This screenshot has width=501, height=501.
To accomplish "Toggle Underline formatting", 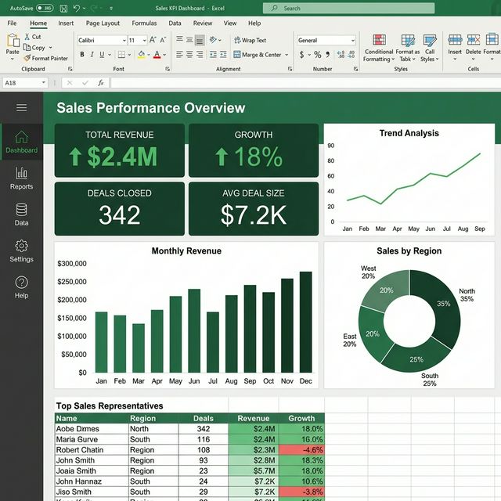I will pyautogui.click(x=102, y=55).
